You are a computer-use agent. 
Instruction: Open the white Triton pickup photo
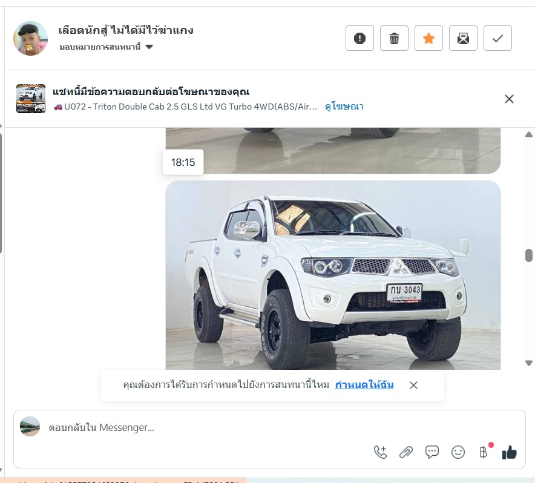(333, 275)
